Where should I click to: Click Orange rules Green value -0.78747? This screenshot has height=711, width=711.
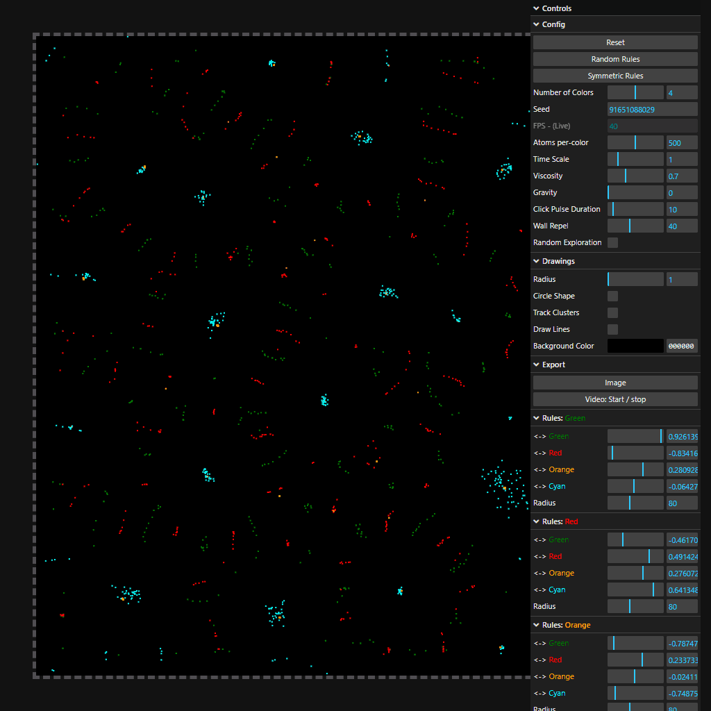[x=682, y=643]
